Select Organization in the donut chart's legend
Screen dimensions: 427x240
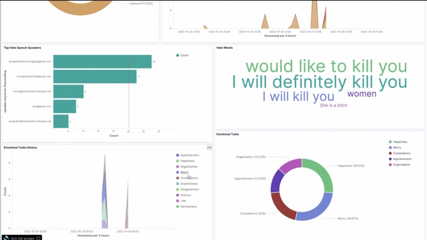tap(399, 165)
